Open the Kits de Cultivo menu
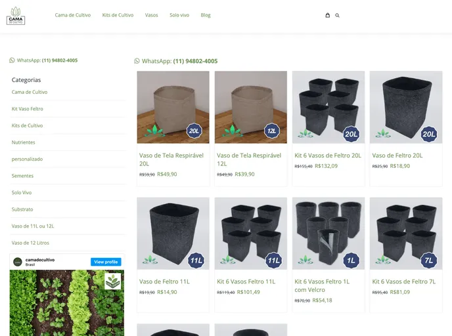Image resolution: width=452 pixels, height=336 pixels. (x=118, y=15)
